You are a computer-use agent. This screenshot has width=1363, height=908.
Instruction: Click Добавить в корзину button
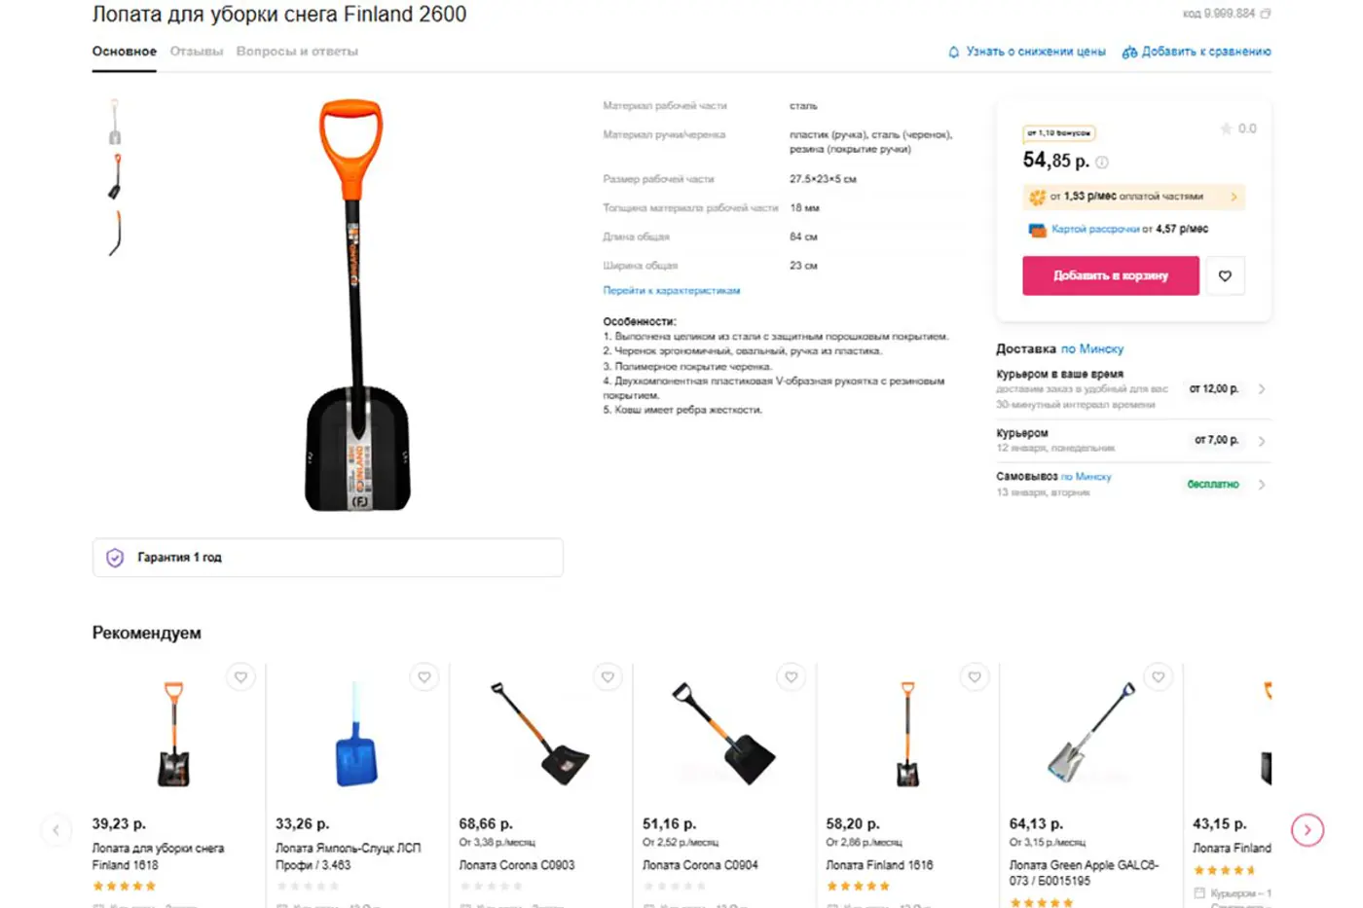[1111, 276]
